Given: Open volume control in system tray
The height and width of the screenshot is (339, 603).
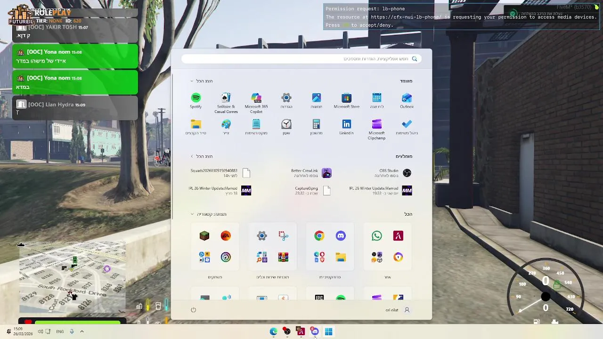Looking at the screenshot, I should 40,331.
